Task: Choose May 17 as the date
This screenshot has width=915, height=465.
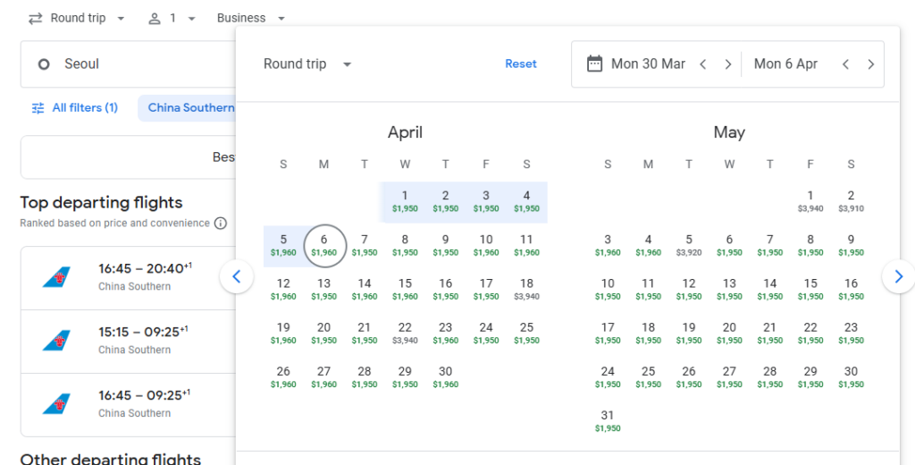Action: pos(608,333)
